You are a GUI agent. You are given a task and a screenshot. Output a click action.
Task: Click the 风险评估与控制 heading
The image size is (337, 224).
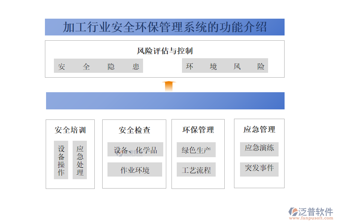click(165, 51)
